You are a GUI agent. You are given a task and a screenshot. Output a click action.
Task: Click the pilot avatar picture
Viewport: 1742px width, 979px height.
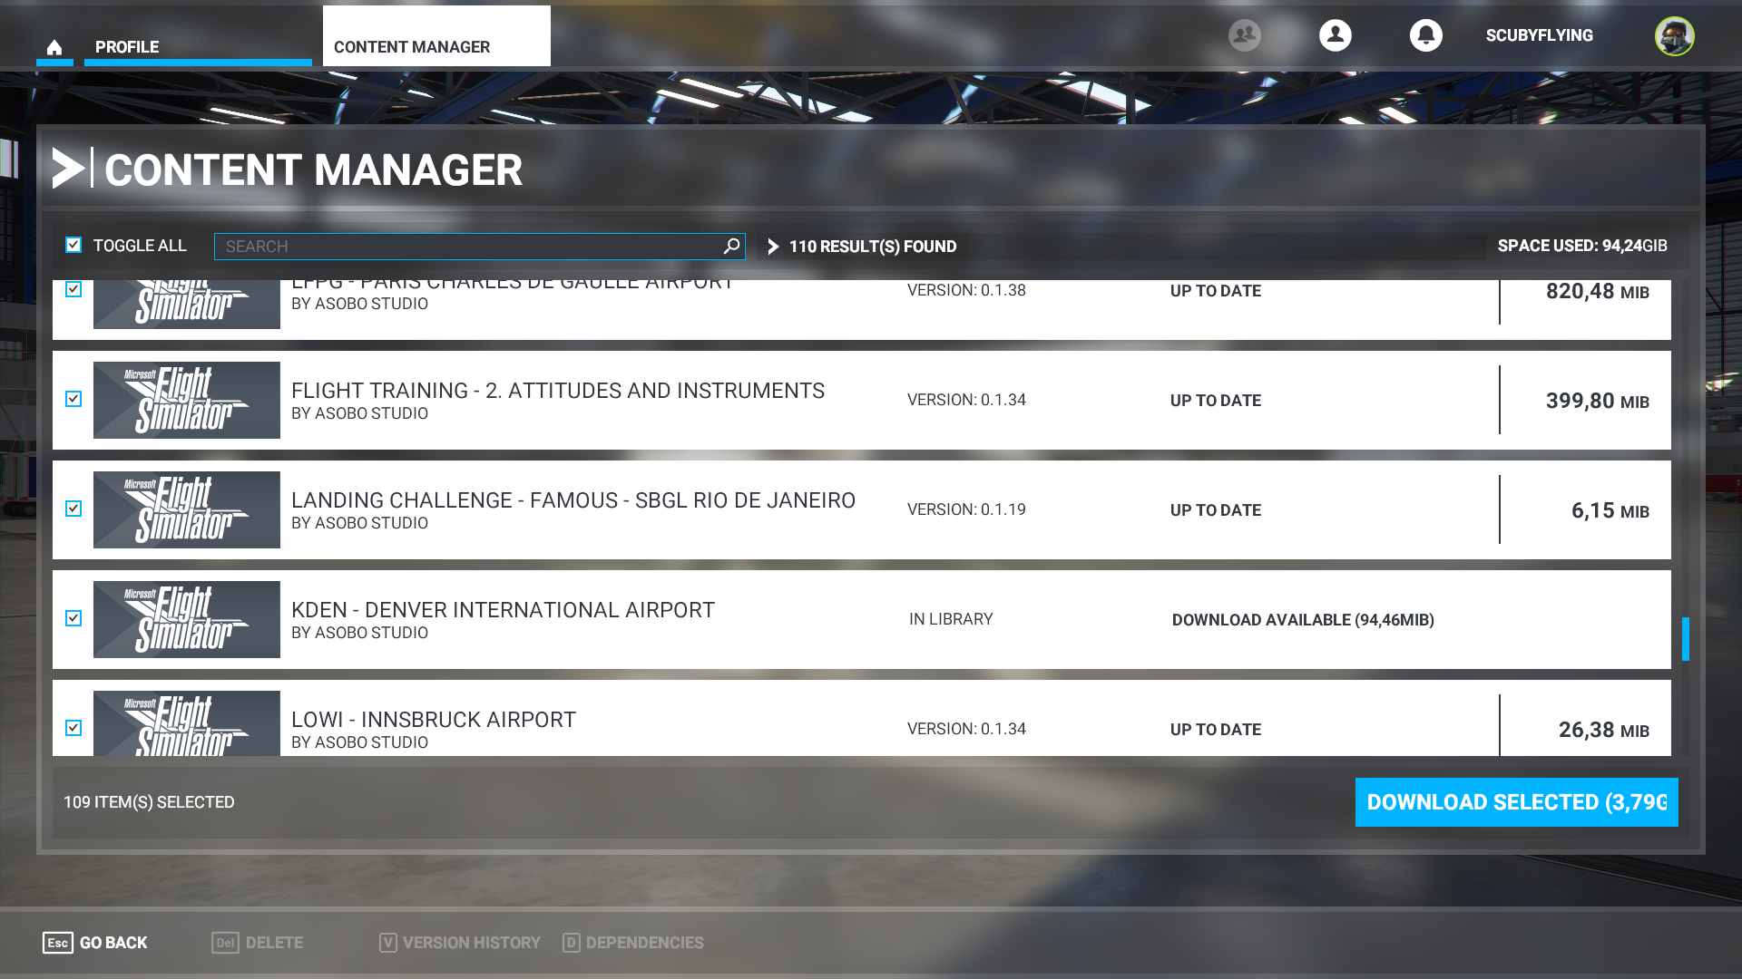click(1674, 36)
